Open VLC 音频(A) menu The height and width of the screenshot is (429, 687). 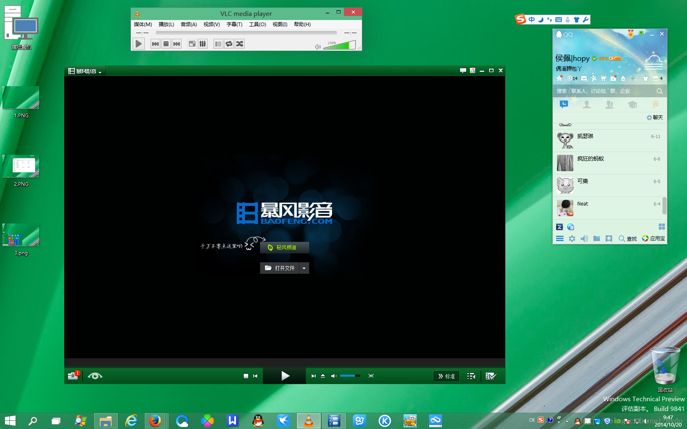(x=189, y=25)
